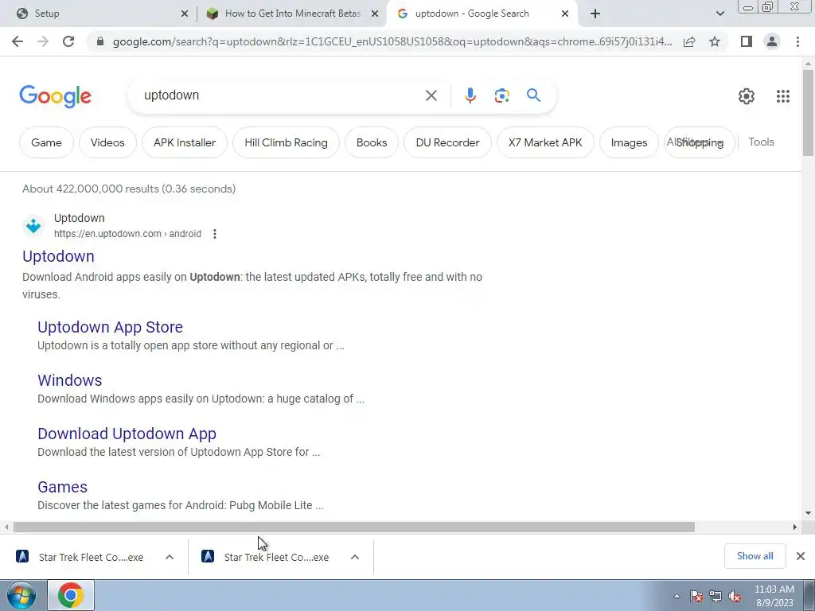The image size is (815, 611).
Task: Open the Windows sitelink
Action: pyautogui.click(x=70, y=380)
